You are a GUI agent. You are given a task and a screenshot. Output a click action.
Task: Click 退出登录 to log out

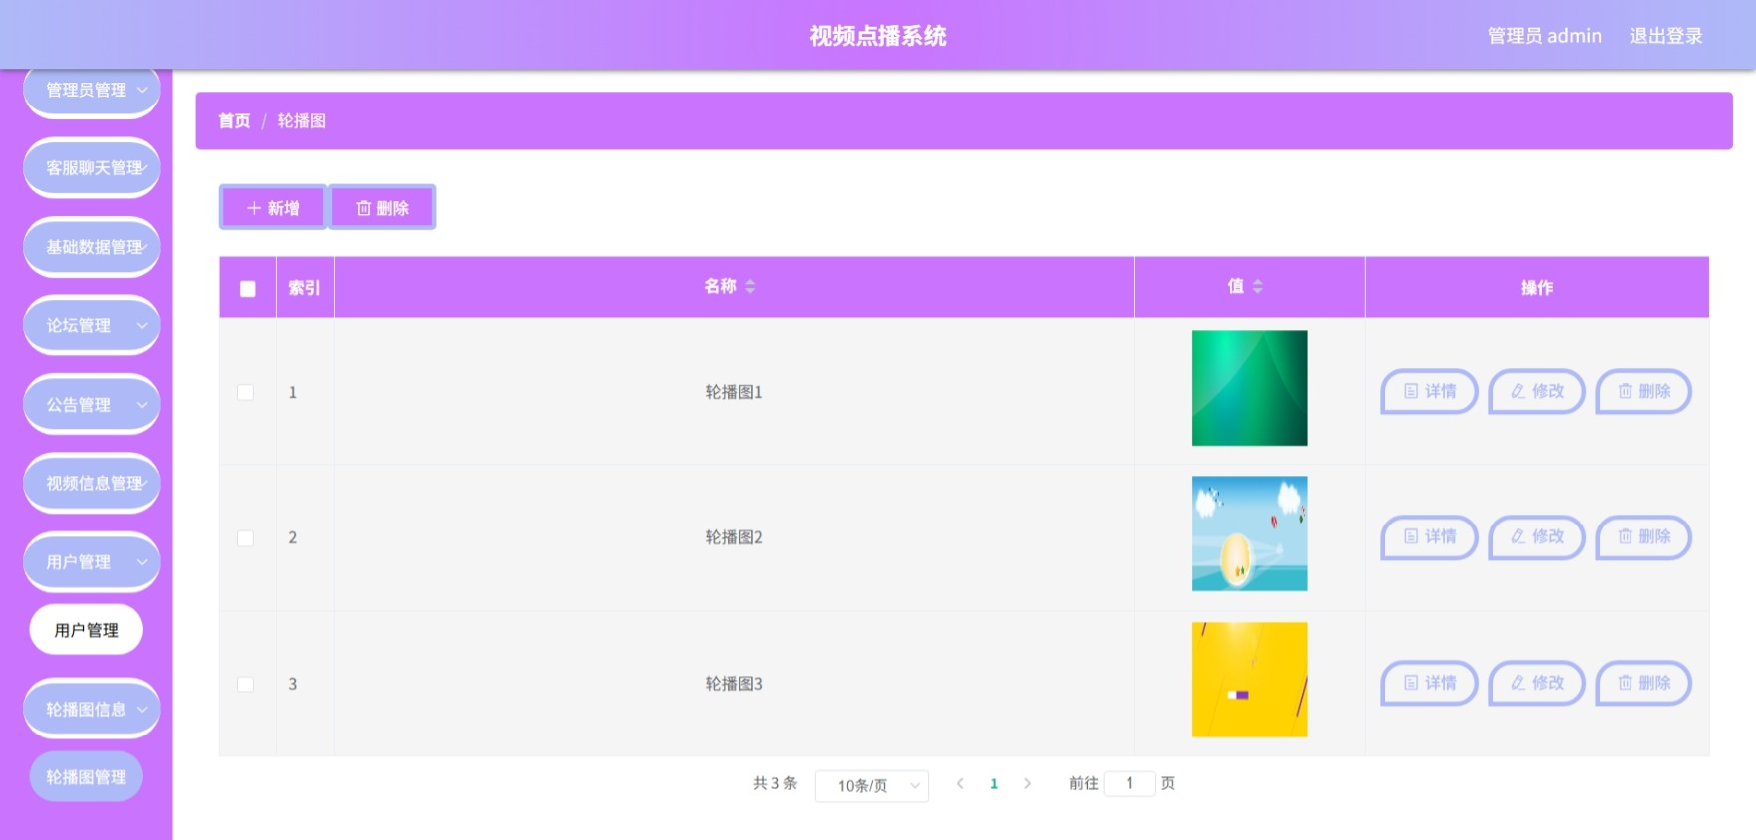(x=1665, y=36)
